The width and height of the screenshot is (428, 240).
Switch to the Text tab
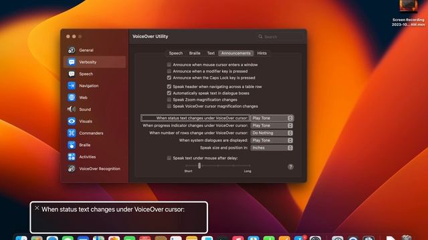click(x=211, y=53)
